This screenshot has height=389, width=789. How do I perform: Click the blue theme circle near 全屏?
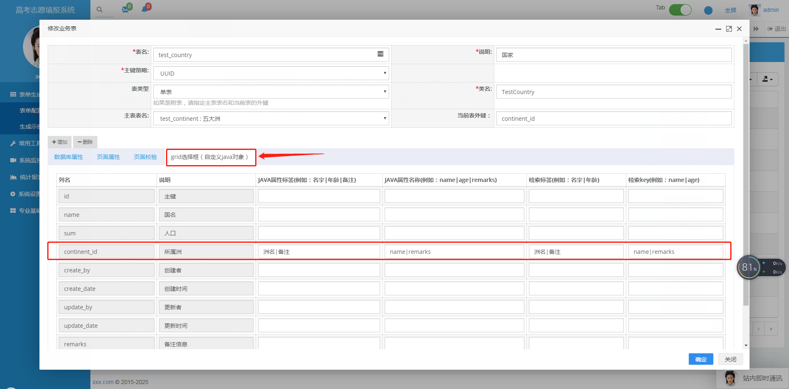click(x=708, y=10)
